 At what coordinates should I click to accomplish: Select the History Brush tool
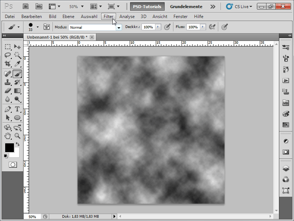pos(17,82)
